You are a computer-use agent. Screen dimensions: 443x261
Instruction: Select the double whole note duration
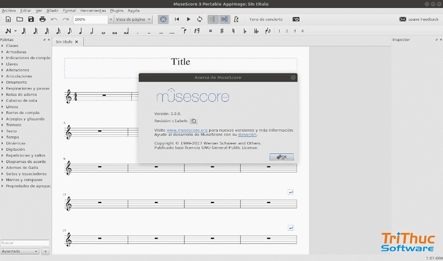point(115,33)
